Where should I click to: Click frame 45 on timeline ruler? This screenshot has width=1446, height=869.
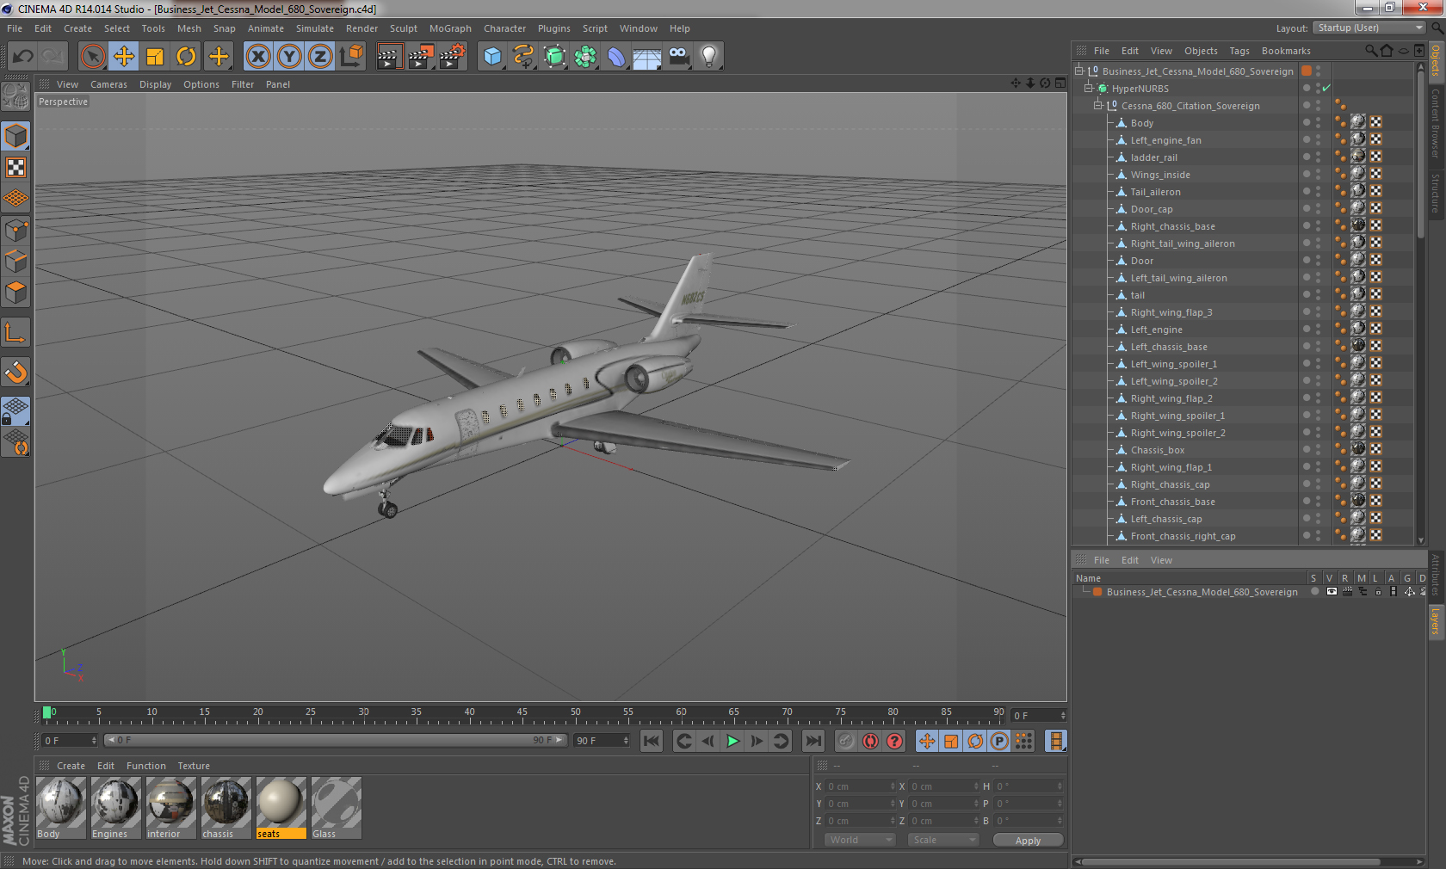[522, 714]
